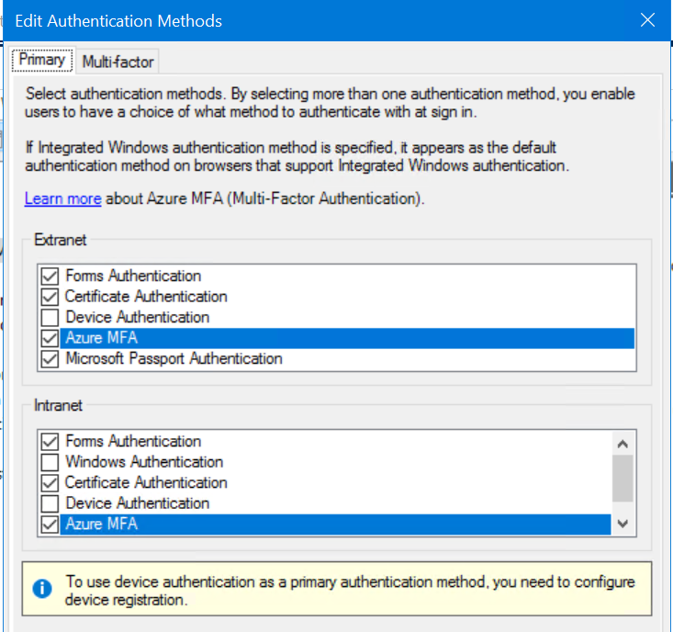Image resolution: width=673 pixels, height=632 pixels.
Task: Enable Intranet Windows Authentication checkbox
Action: [x=50, y=462]
